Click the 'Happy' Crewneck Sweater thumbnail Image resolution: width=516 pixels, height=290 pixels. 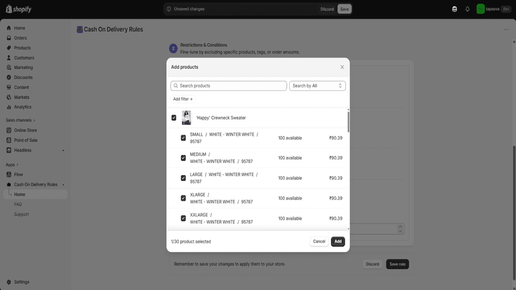[186, 118]
